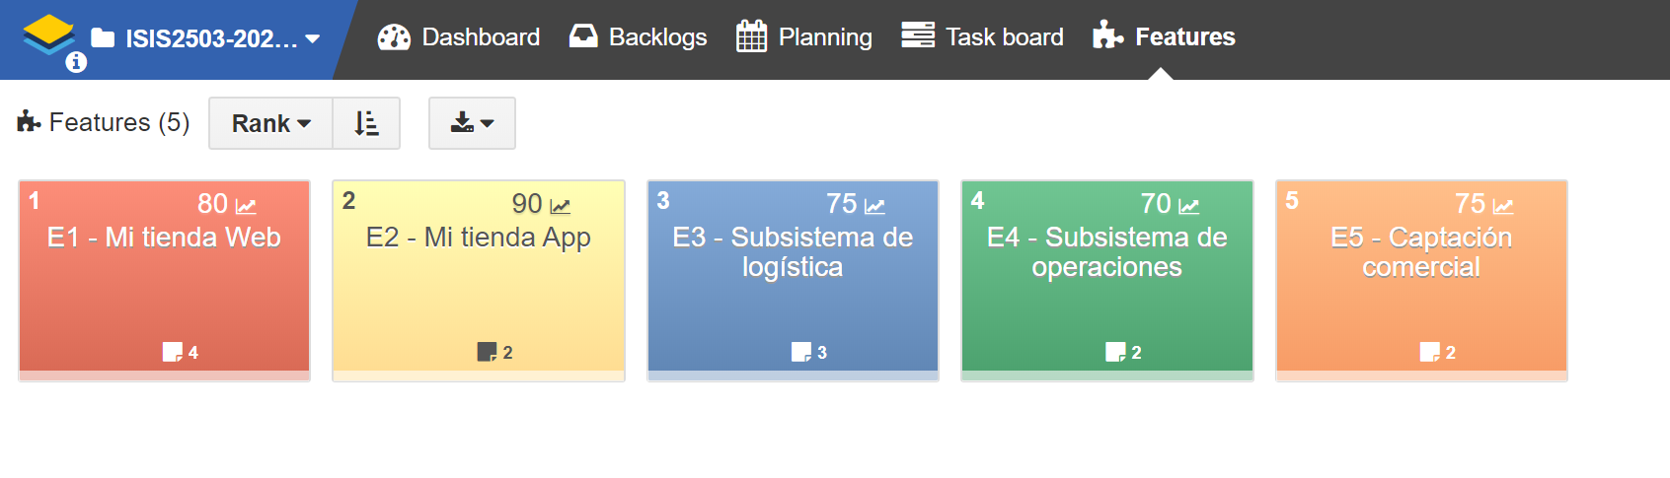Open the chart icon on E5 card
This screenshot has width=1670, height=478.
(x=1503, y=206)
